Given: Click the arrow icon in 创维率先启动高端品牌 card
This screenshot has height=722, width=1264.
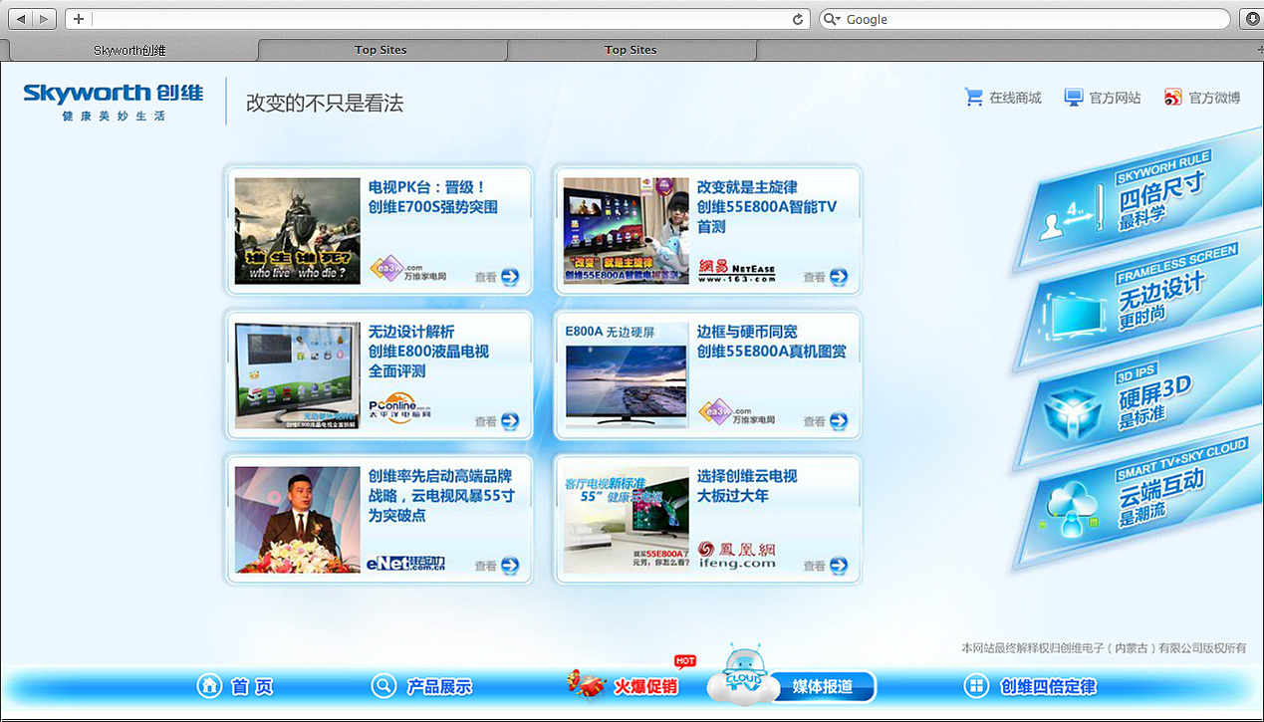Looking at the screenshot, I should click(510, 566).
